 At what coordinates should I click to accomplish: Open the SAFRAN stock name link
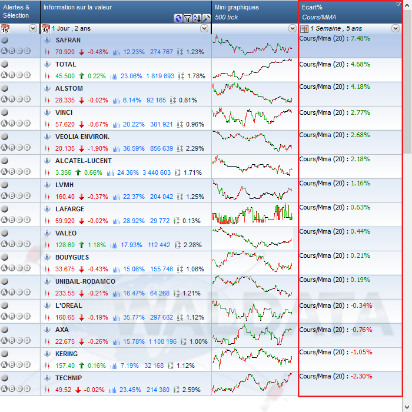point(68,40)
